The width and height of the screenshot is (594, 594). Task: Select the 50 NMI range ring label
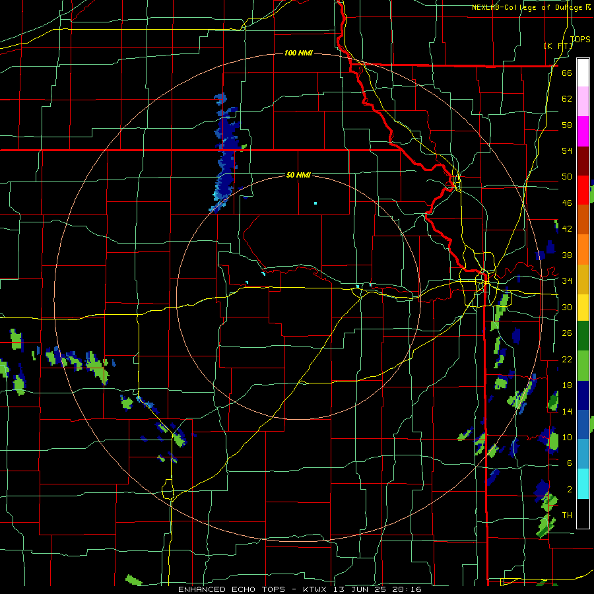click(298, 175)
